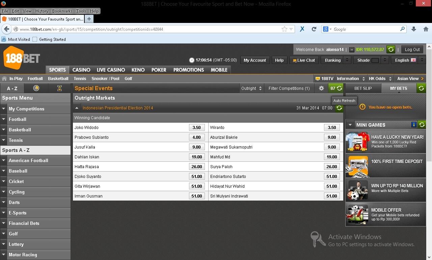Go to the browser home page icon
Image resolution: width=432 pixels, height=260 pixels.
point(426,29)
